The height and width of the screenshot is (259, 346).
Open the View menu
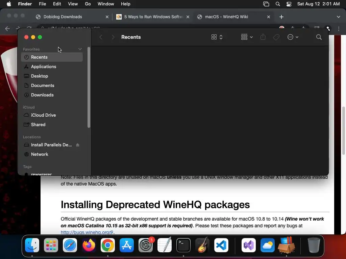tap(73, 4)
